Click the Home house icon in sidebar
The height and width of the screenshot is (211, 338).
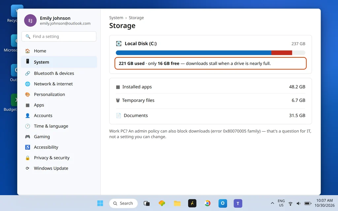[x=28, y=51]
